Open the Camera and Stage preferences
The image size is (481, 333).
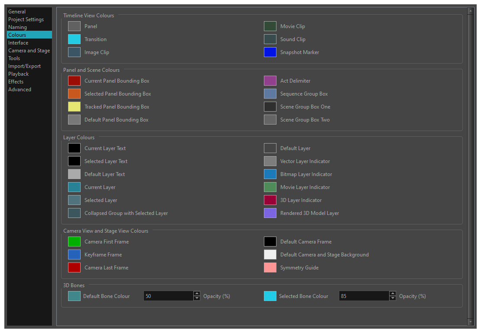[x=29, y=51]
